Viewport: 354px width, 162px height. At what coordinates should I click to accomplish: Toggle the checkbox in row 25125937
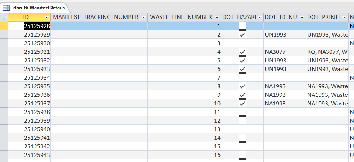point(242,103)
